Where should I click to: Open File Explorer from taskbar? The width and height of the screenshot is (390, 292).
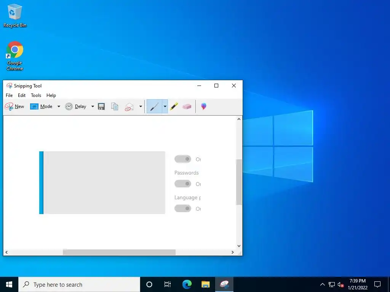pyautogui.click(x=205, y=284)
